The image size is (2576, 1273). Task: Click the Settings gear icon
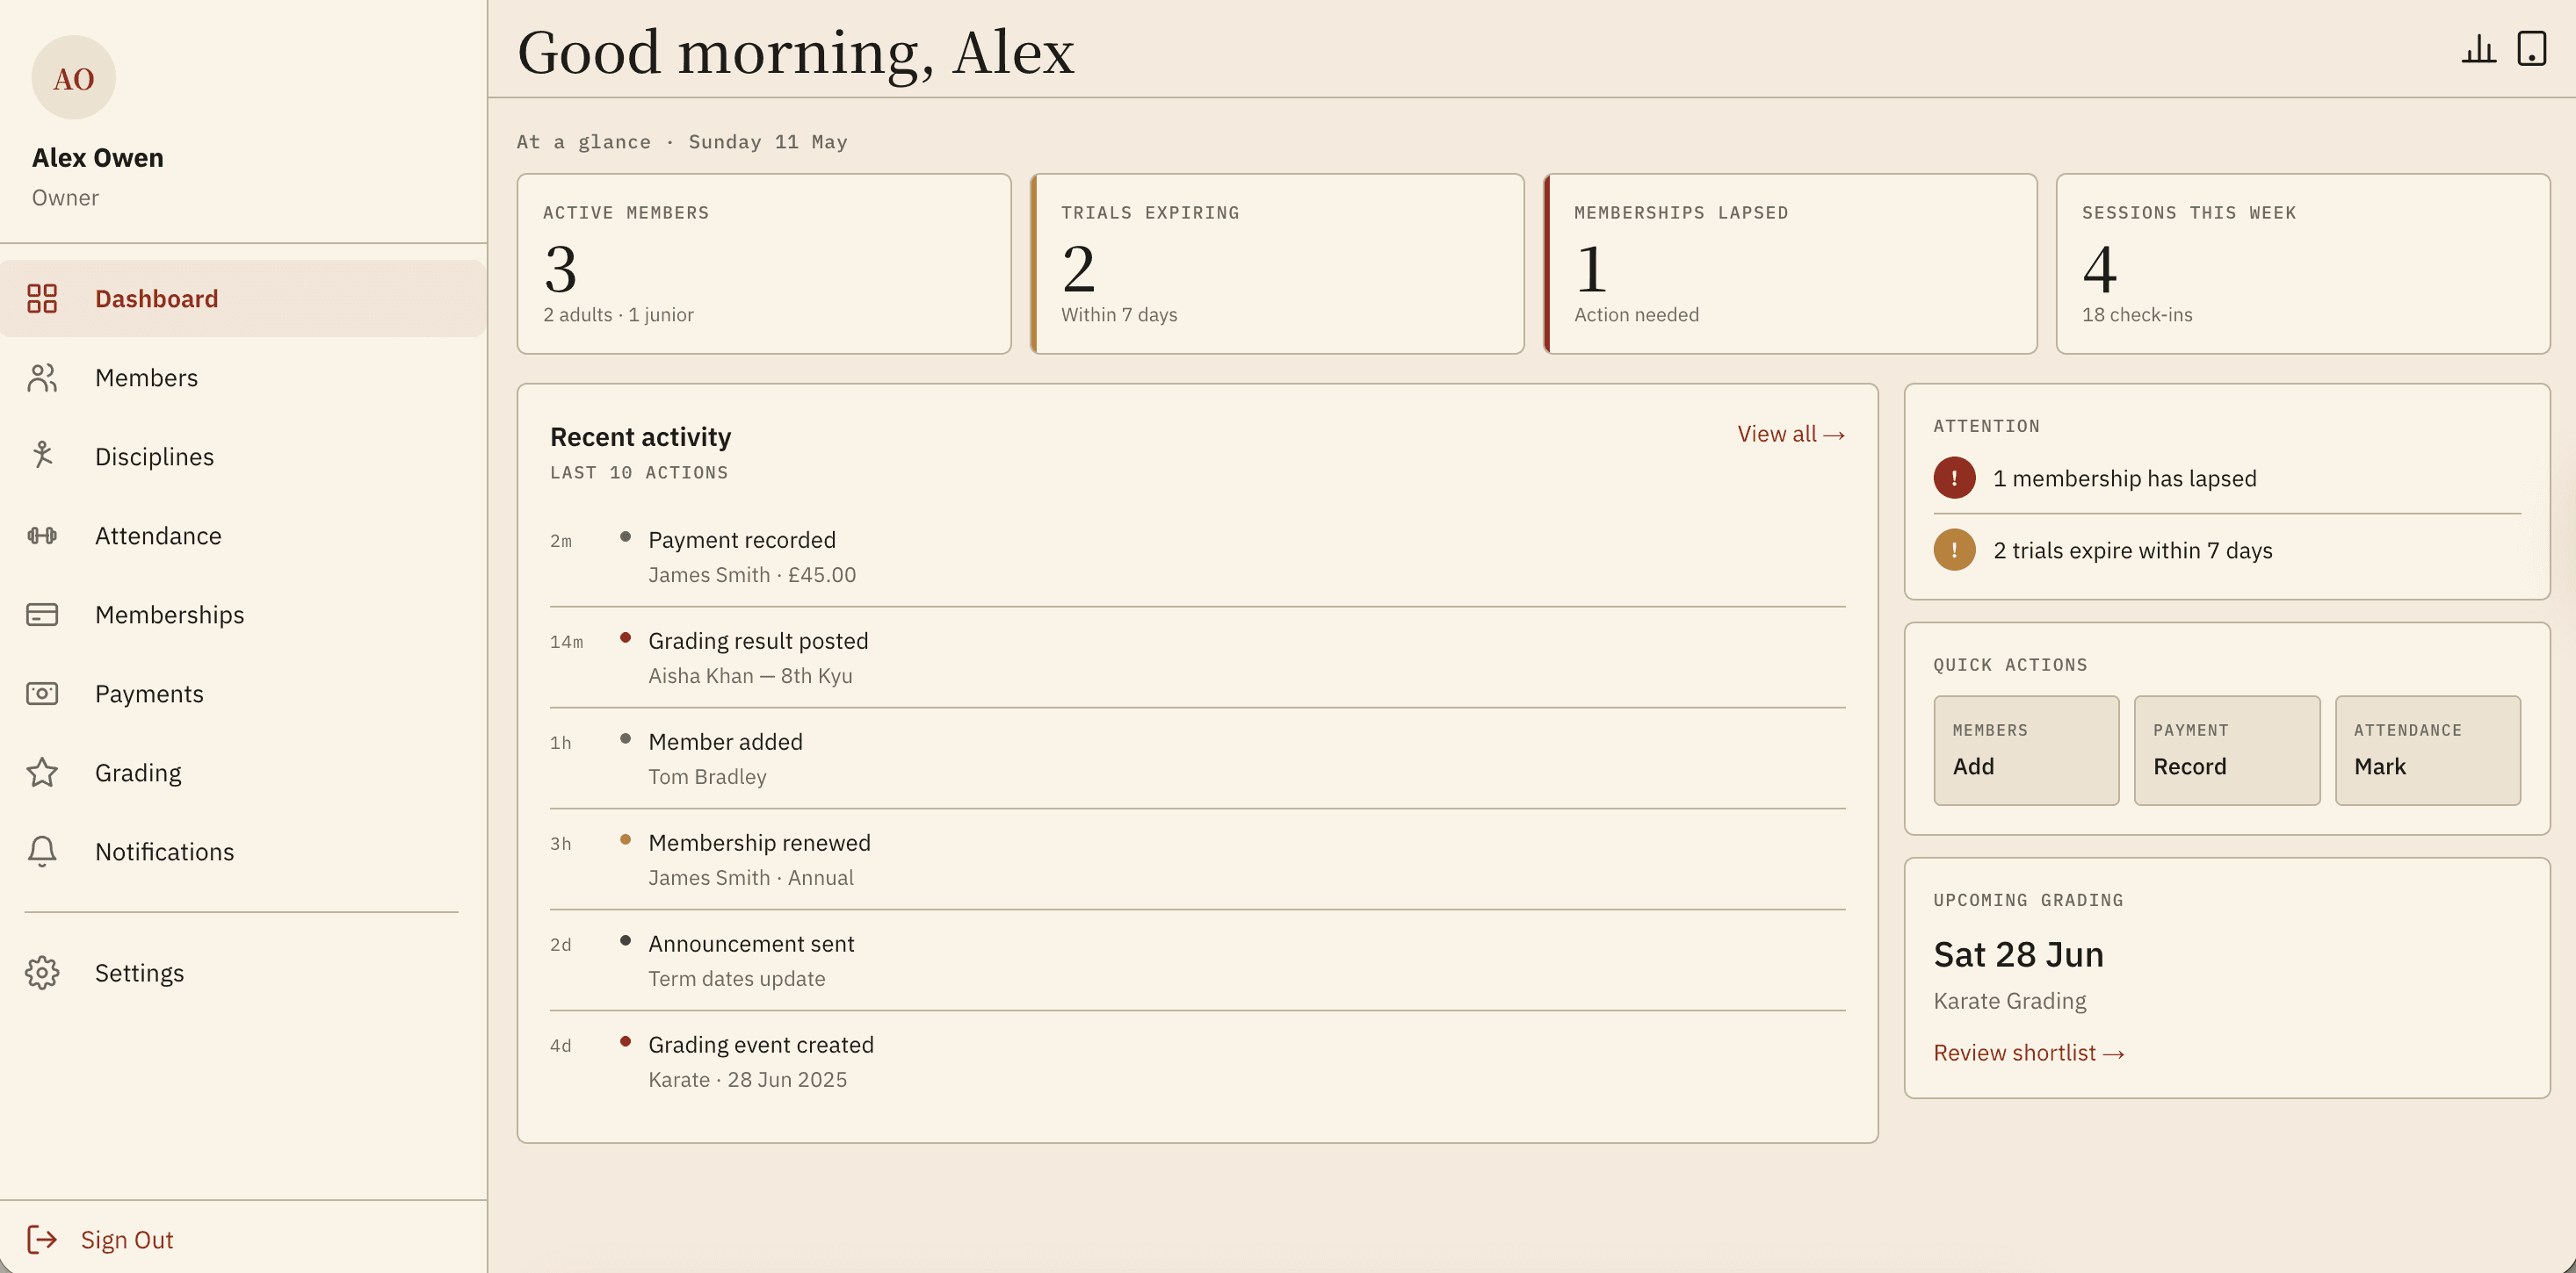(x=42, y=972)
